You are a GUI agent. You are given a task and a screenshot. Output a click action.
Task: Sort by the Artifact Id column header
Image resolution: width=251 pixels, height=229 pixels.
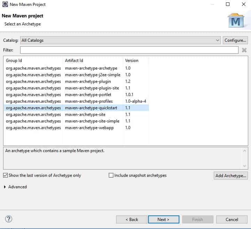click(93, 61)
